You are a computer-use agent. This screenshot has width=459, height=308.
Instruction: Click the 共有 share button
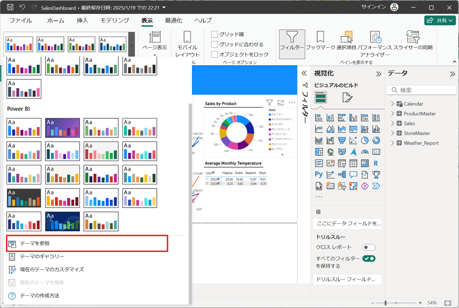click(440, 21)
